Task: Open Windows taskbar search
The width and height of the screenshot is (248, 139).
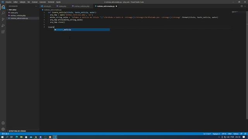Action: point(7,137)
